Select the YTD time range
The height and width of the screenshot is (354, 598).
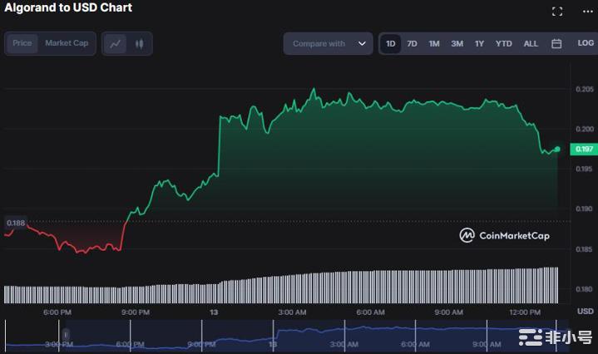click(503, 44)
